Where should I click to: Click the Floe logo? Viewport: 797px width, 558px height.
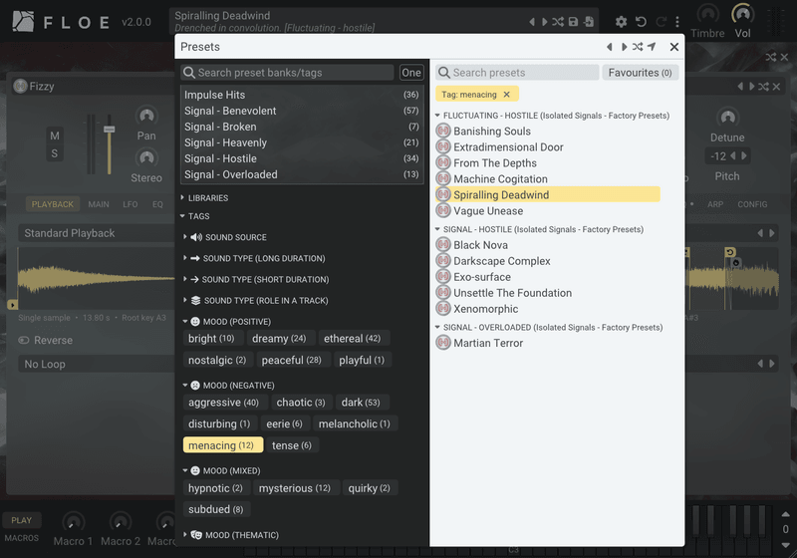pyautogui.click(x=23, y=22)
